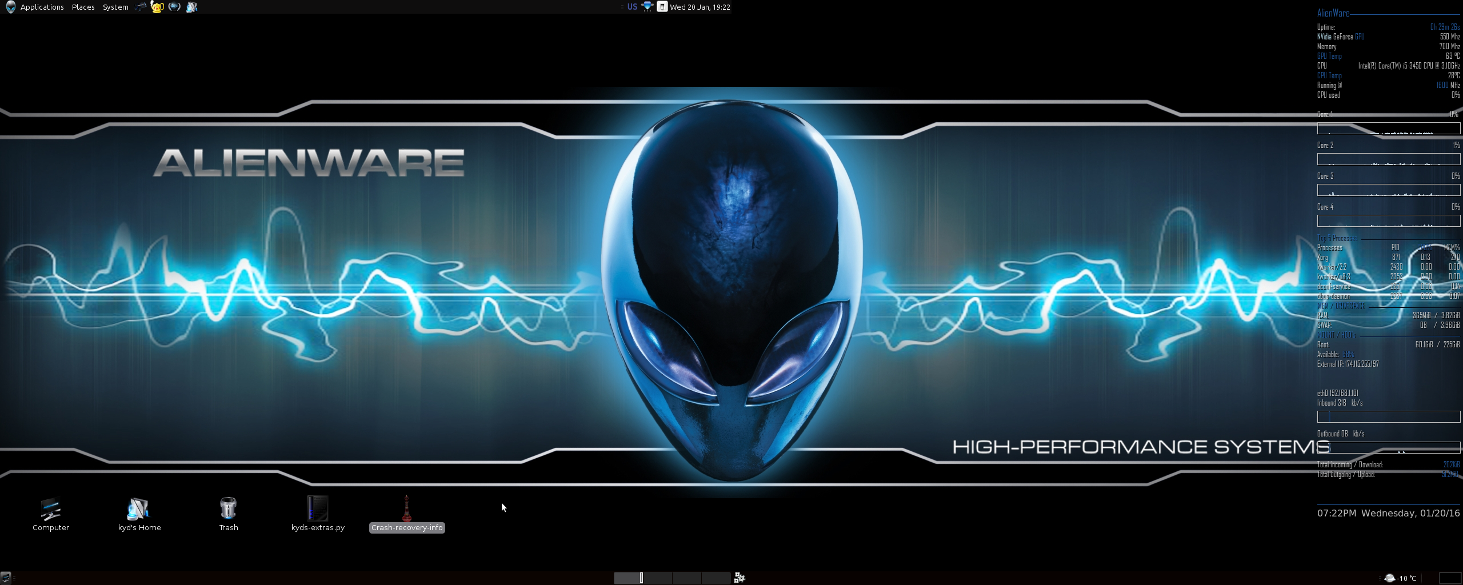
Task: Switch to the first workspace
Action: click(629, 578)
